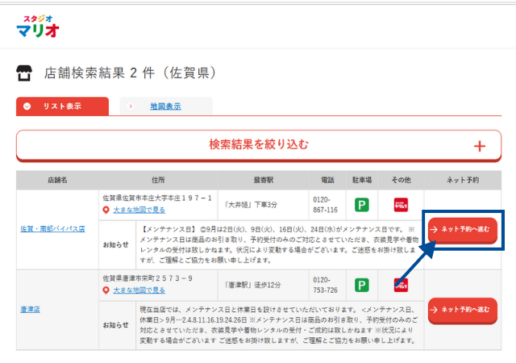This screenshot has width=516, height=363.
Task: Click the plus icon on filter bar
Action: pos(480,146)
